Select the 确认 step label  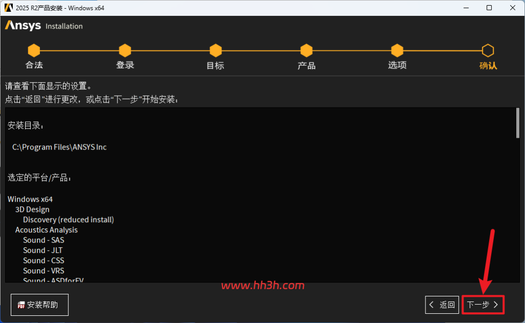(x=488, y=66)
